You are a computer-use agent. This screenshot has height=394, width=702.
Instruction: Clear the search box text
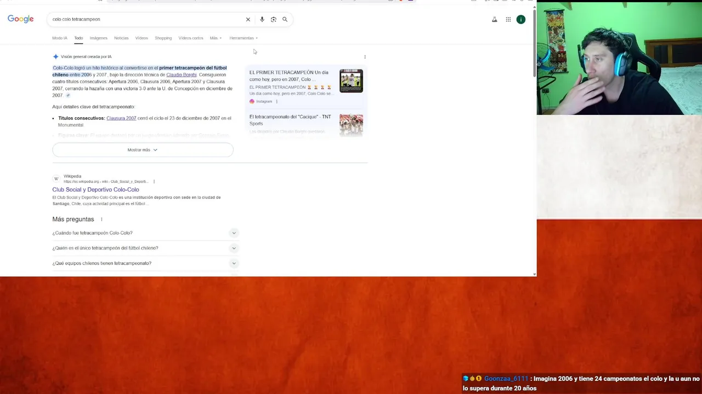248,19
